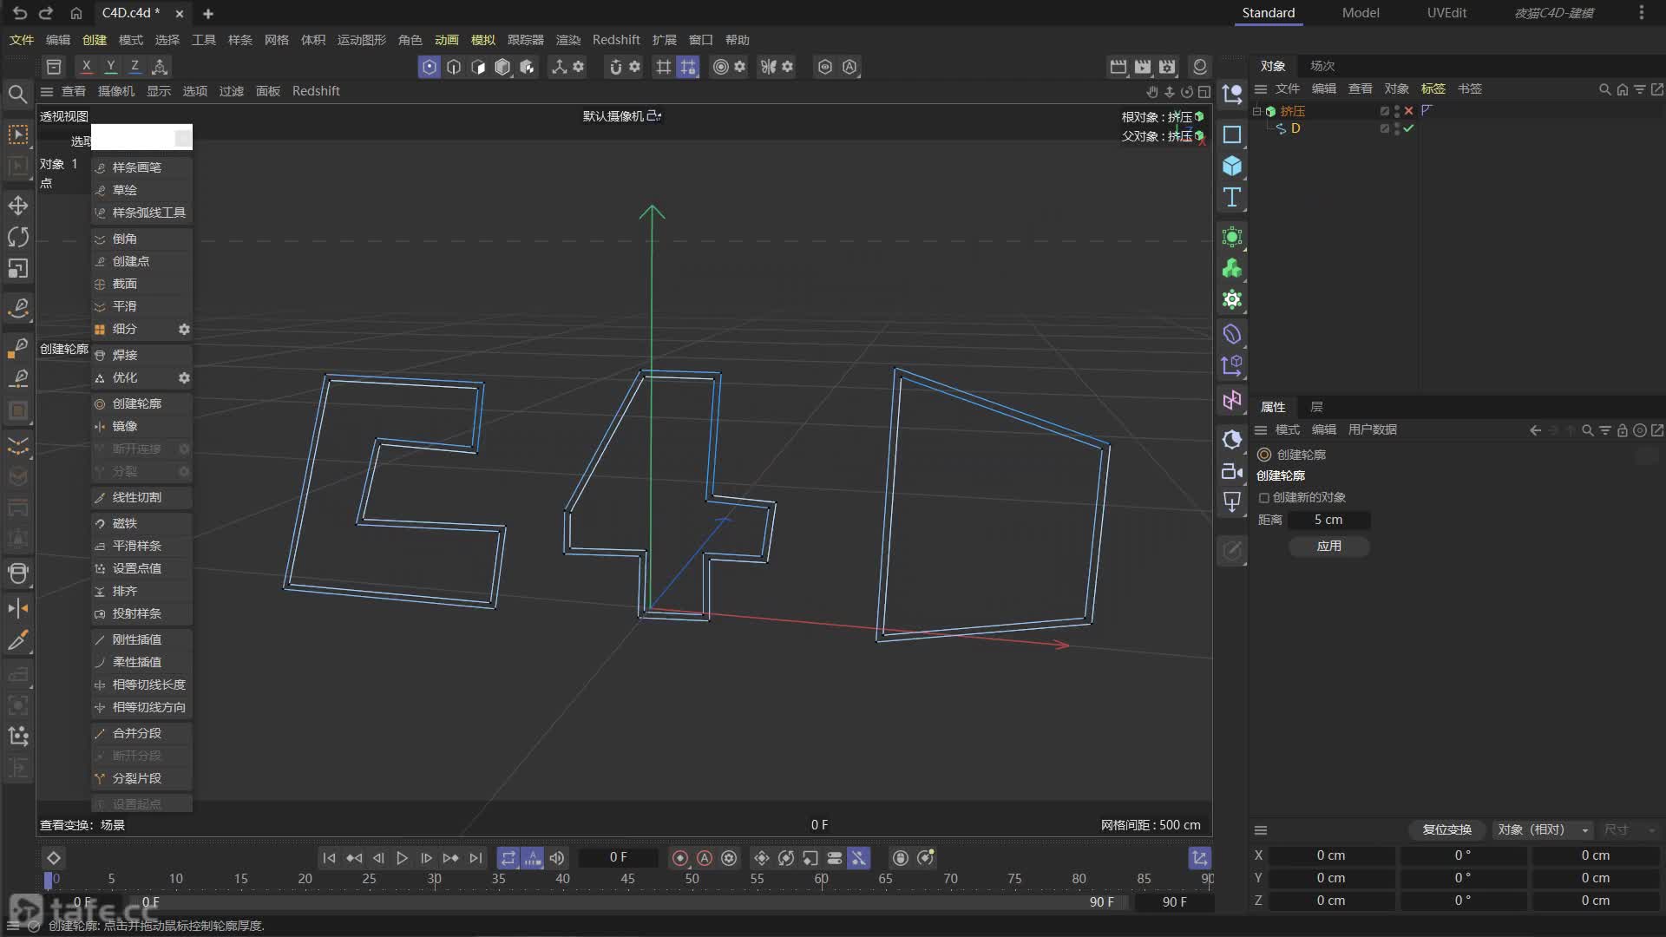Play the animation forward

pyautogui.click(x=402, y=858)
